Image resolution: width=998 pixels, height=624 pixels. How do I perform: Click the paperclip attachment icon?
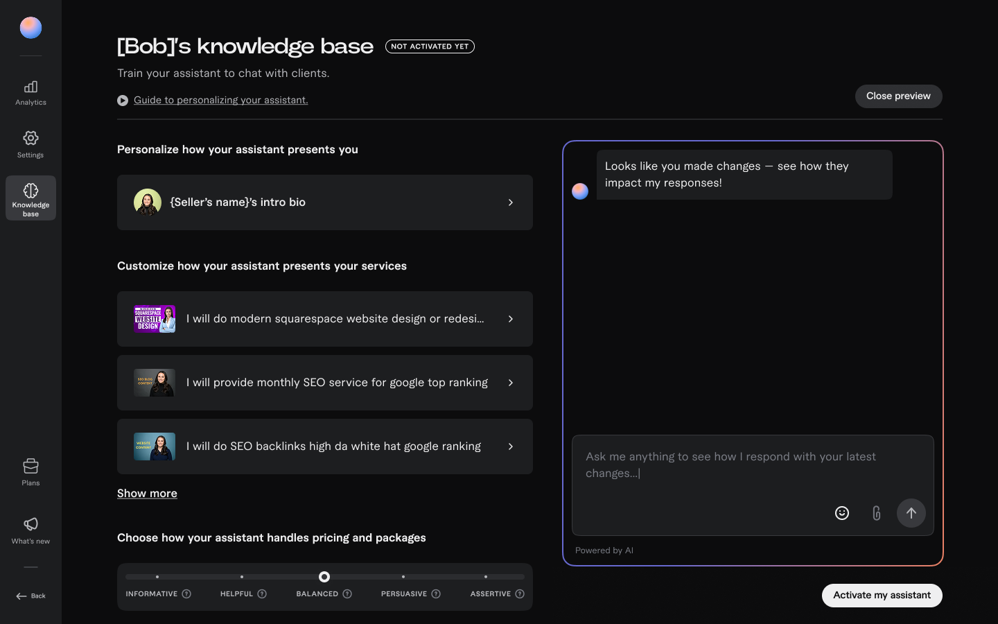point(876,513)
